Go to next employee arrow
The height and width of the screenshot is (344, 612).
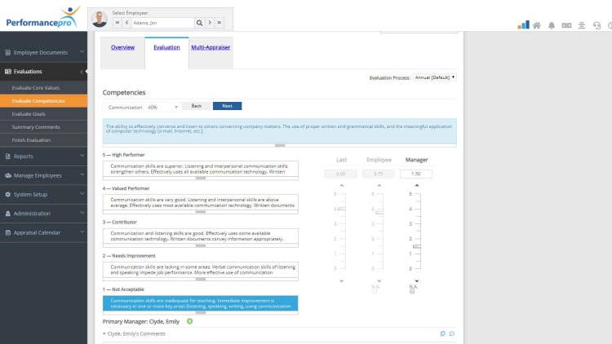coord(210,23)
